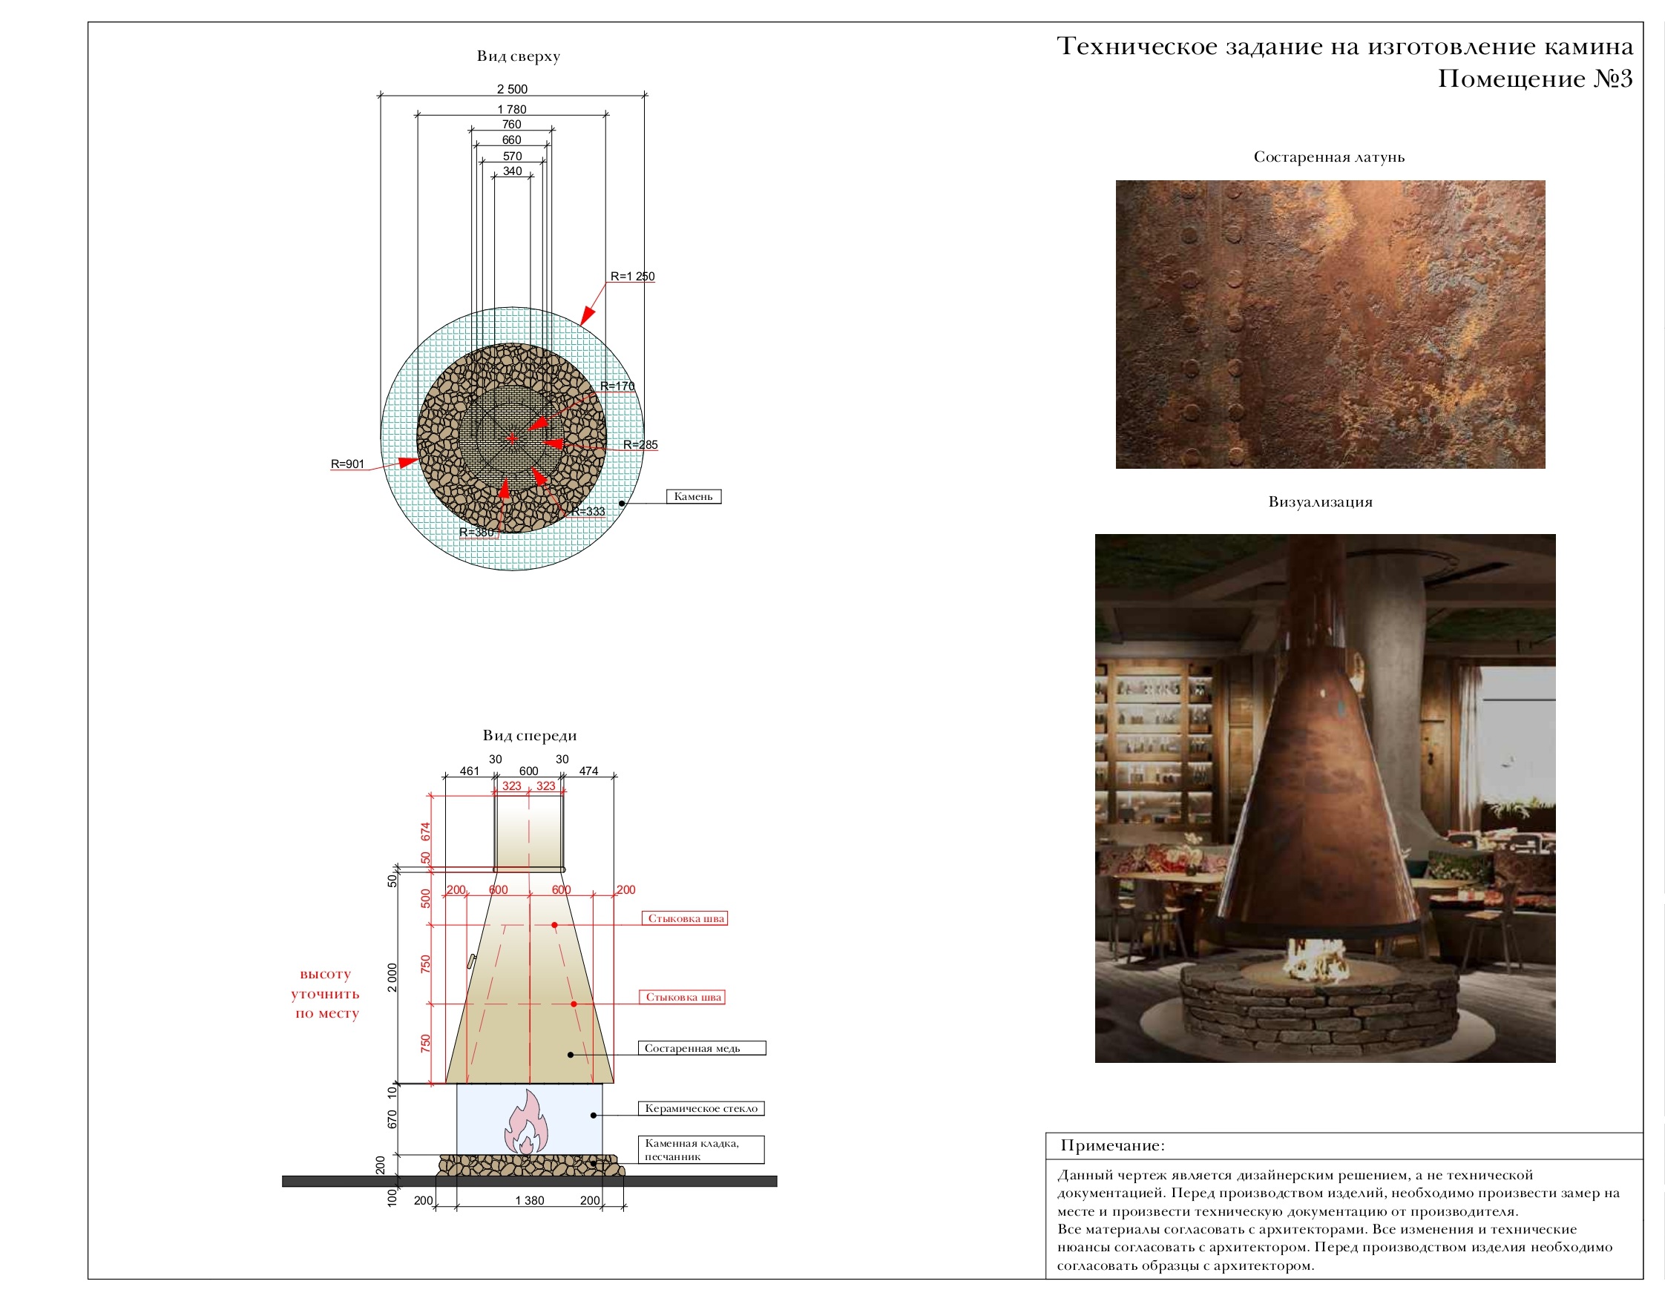1665x1301 pixels.
Task: Select the upper 'Стыковка шва' label
Action: [686, 918]
